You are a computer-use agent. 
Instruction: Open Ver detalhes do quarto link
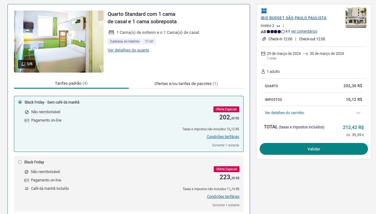pyautogui.click(x=128, y=50)
